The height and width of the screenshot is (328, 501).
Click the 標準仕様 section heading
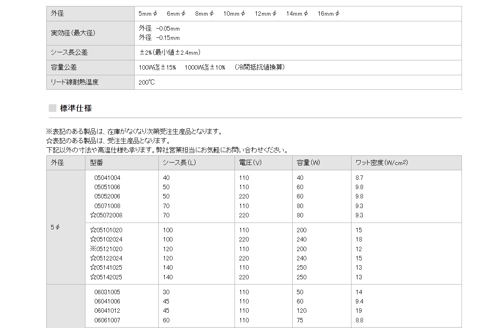(76, 108)
